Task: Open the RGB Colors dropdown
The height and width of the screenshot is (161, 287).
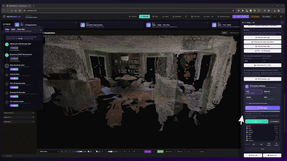Action: click(x=49, y=152)
